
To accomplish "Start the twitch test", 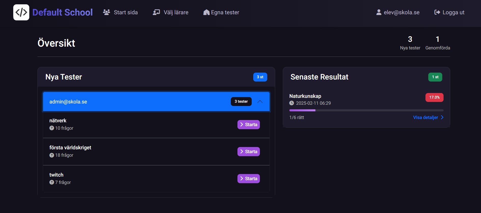I will pos(248,179).
